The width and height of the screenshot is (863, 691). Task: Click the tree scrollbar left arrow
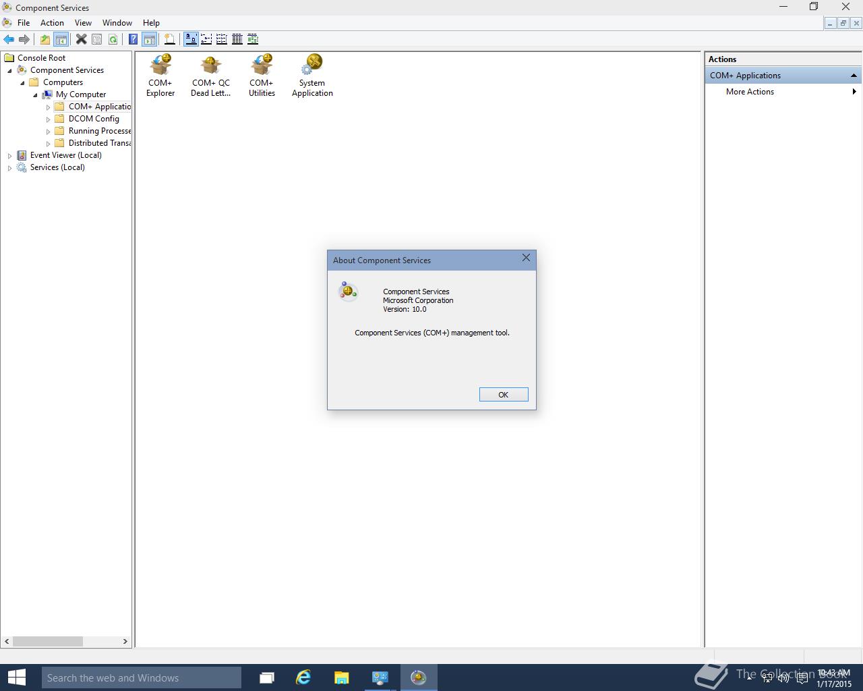click(x=7, y=641)
